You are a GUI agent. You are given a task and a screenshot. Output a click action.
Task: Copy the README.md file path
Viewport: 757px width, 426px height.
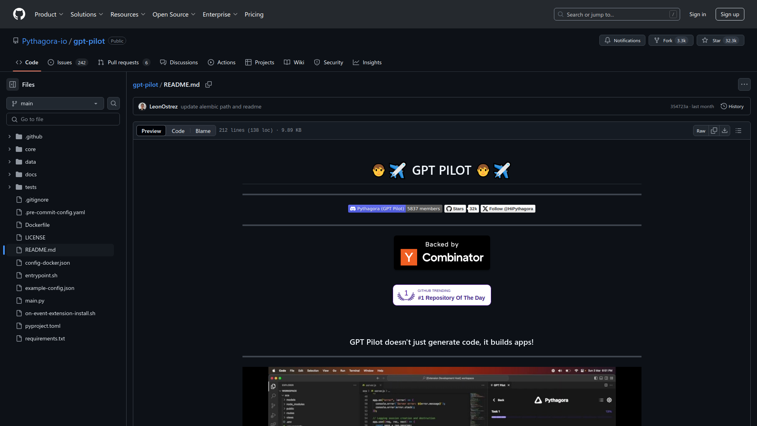point(209,84)
